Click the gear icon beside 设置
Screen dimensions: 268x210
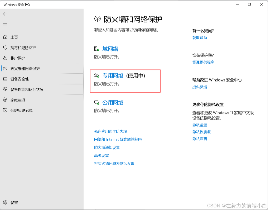[5, 202]
